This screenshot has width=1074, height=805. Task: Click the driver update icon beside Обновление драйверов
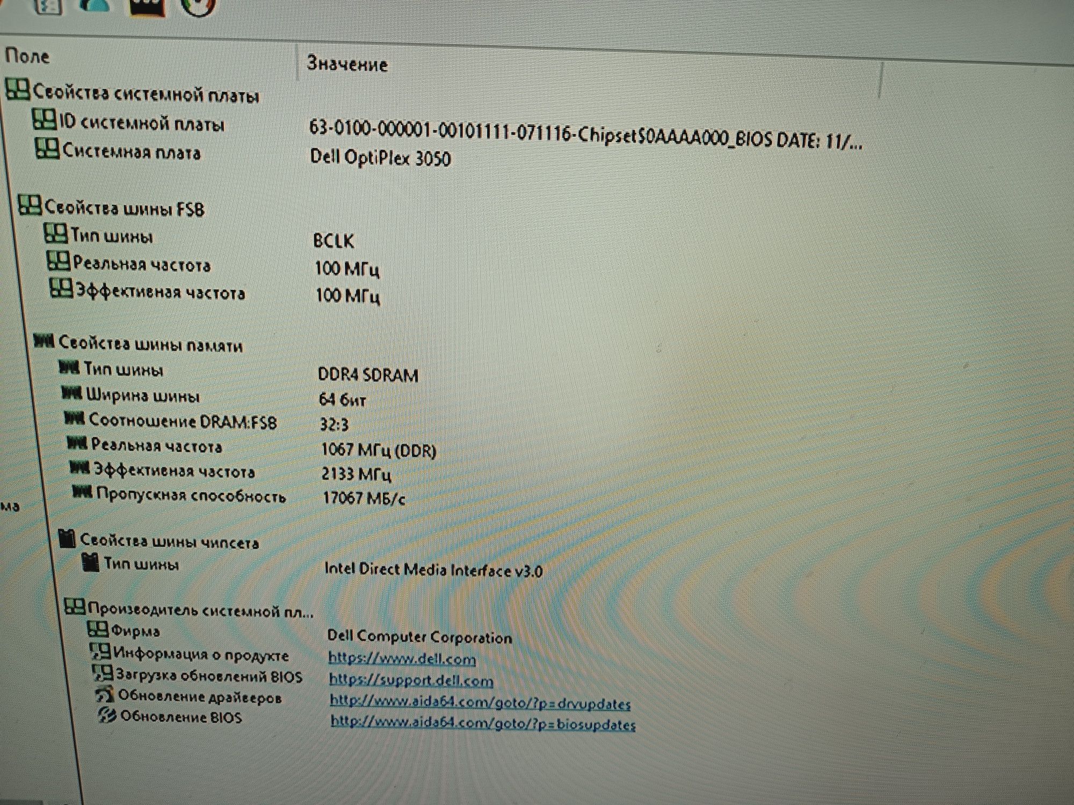[105, 694]
